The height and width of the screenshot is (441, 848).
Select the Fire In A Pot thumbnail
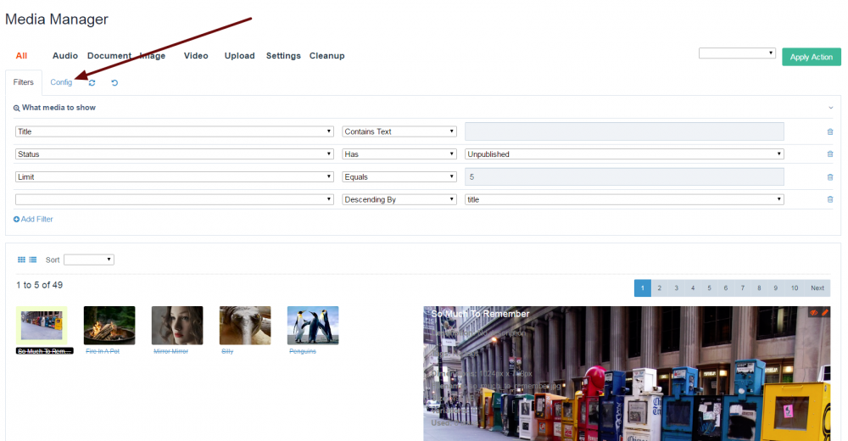click(x=109, y=326)
